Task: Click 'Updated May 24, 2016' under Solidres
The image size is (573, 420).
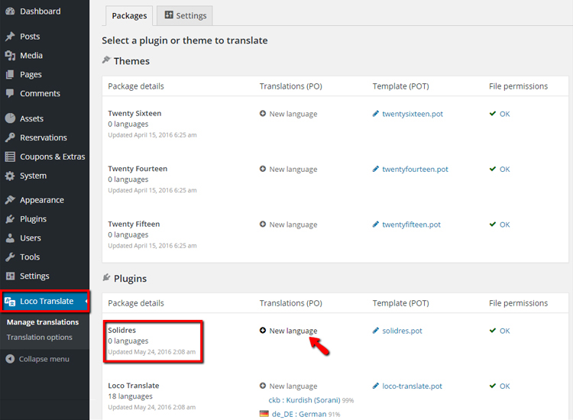Action: (152, 352)
